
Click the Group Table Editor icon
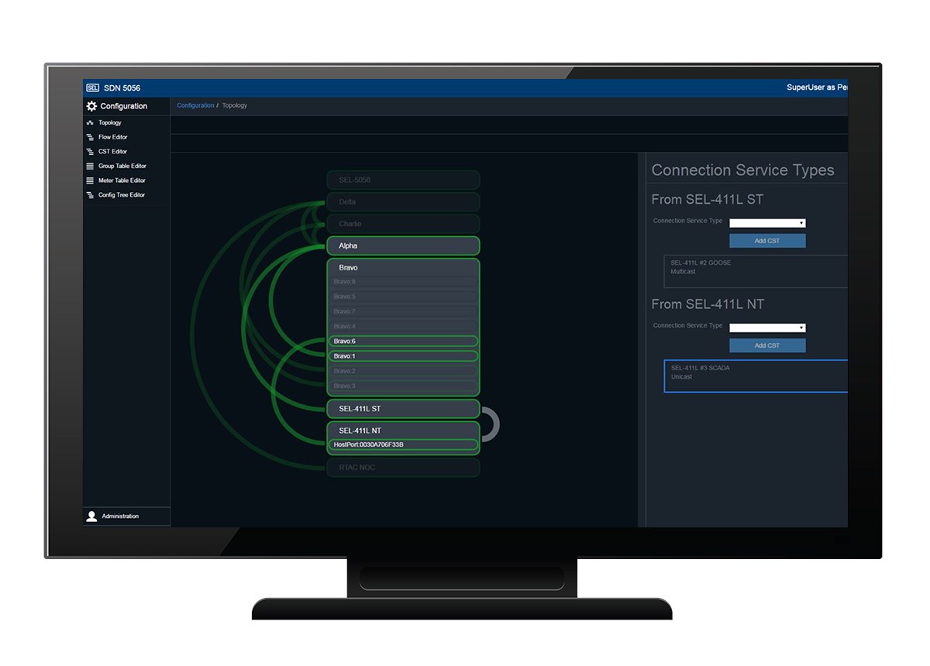pyautogui.click(x=90, y=166)
